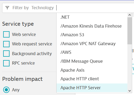
Task: Toggle the Background activity checkbox
Action: coord(6,54)
